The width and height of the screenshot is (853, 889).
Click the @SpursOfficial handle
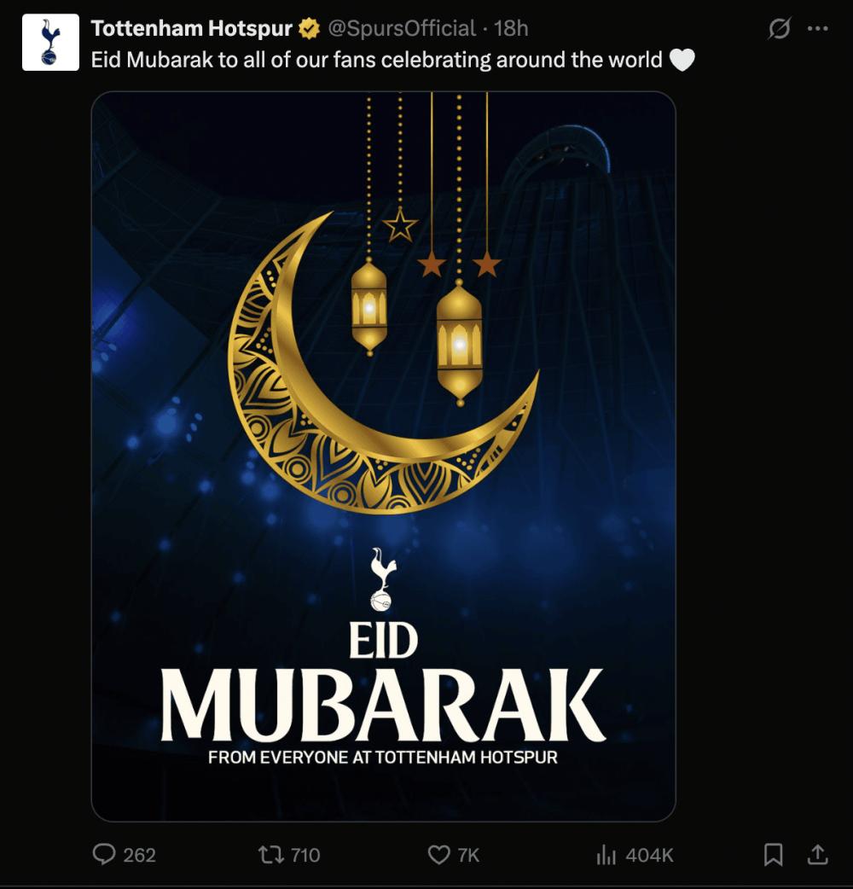[402, 28]
